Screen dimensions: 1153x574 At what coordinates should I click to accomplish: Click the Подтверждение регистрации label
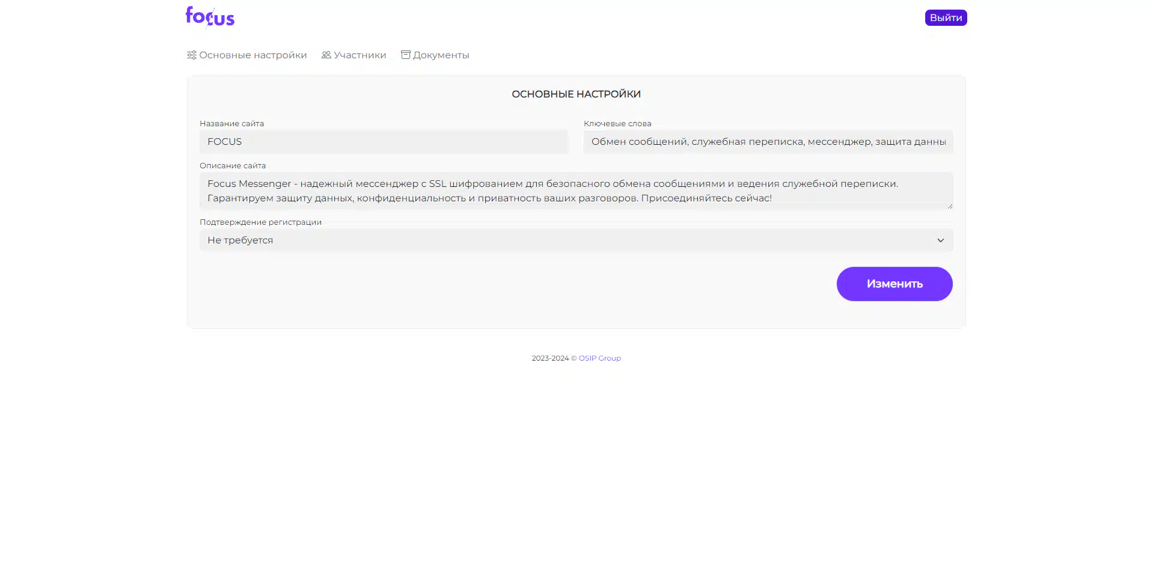tap(260, 222)
